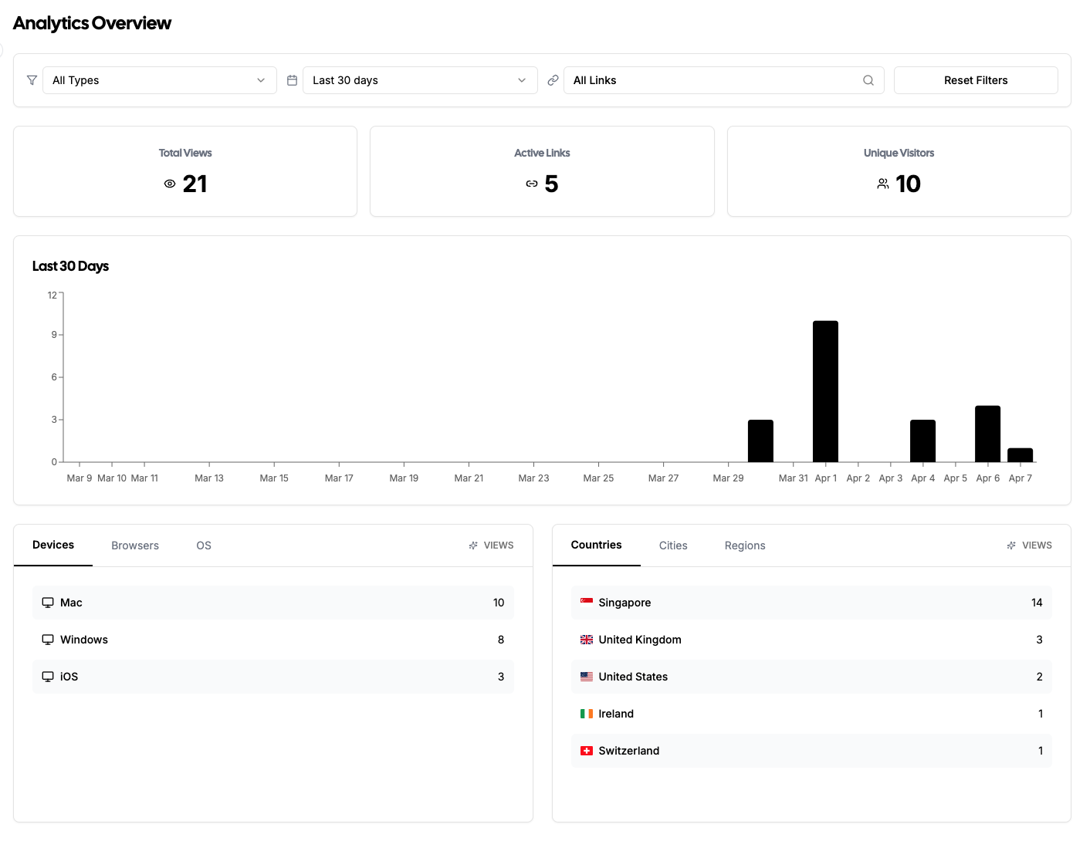This screenshot has width=1073, height=841.
Task: Click the calendar icon next to date filter
Action: [292, 80]
